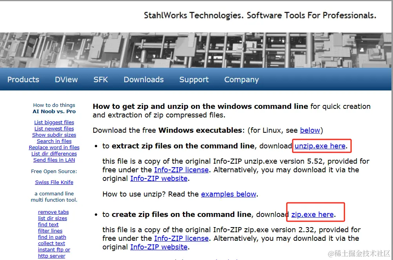Open the Company nav item
393x260 pixels.
pos(241,79)
